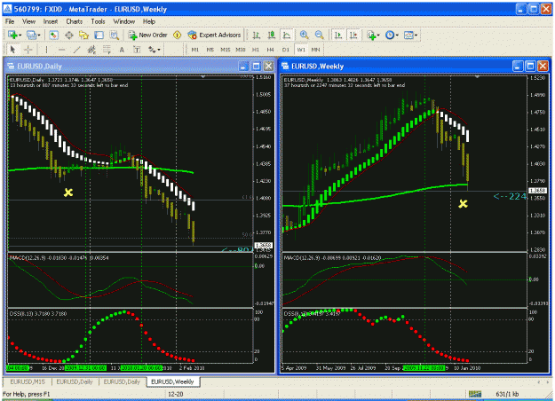Toggle the Terminal window icon
Screen dimensions: 555x401
[99, 35]
